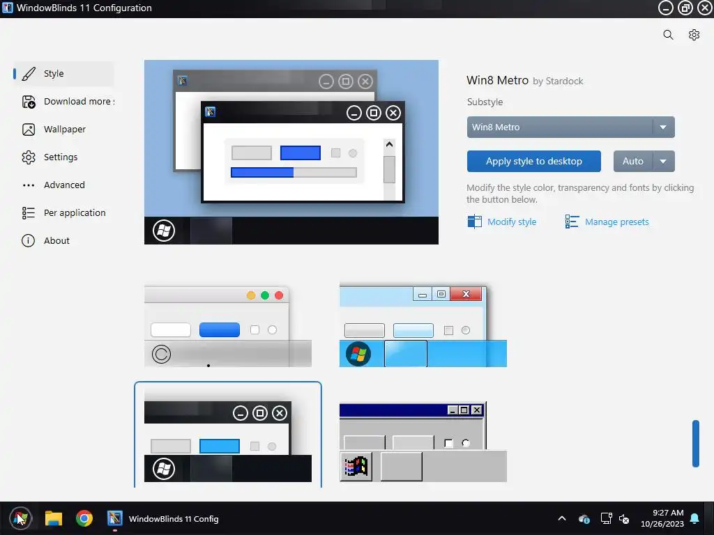Expand the Win8 Metro substyle dropdown
The width and height of the screenshot is (714, 535).
[570, 127]
